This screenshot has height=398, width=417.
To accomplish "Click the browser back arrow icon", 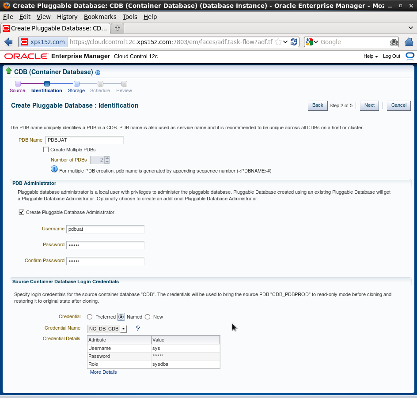I will (x=8, y=42).
